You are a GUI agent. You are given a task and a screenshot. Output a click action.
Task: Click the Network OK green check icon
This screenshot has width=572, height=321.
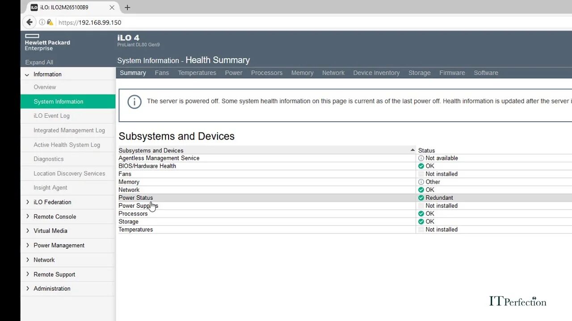(x=421, y=190)
